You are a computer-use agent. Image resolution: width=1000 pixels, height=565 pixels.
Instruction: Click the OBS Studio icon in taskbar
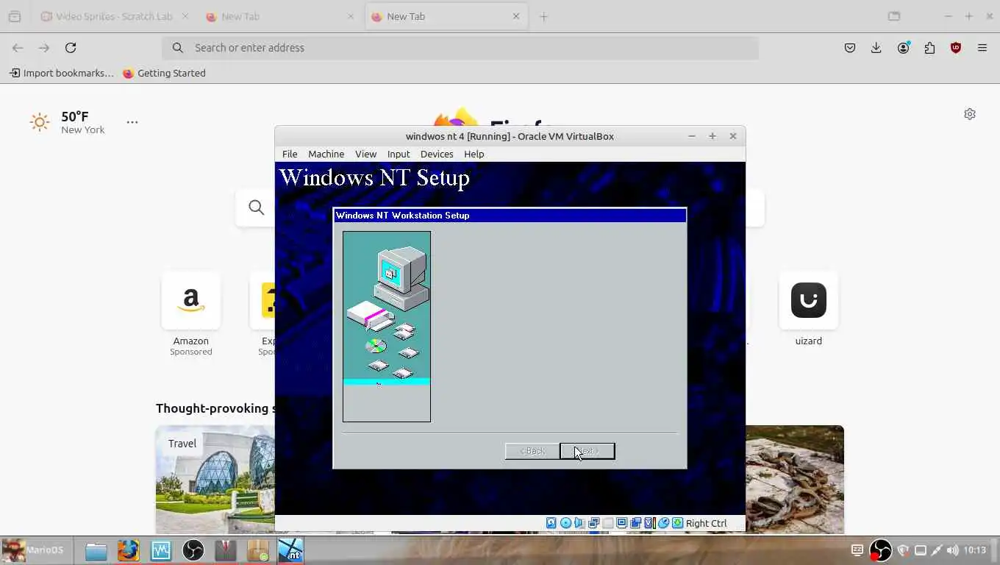[x=193, y=550]
